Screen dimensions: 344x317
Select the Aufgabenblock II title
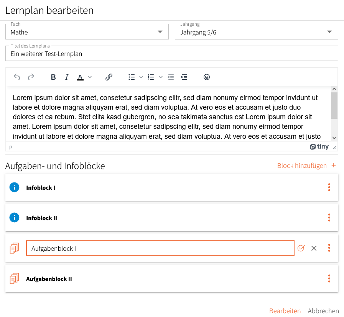pyautogui.click(x=49, y=279)
